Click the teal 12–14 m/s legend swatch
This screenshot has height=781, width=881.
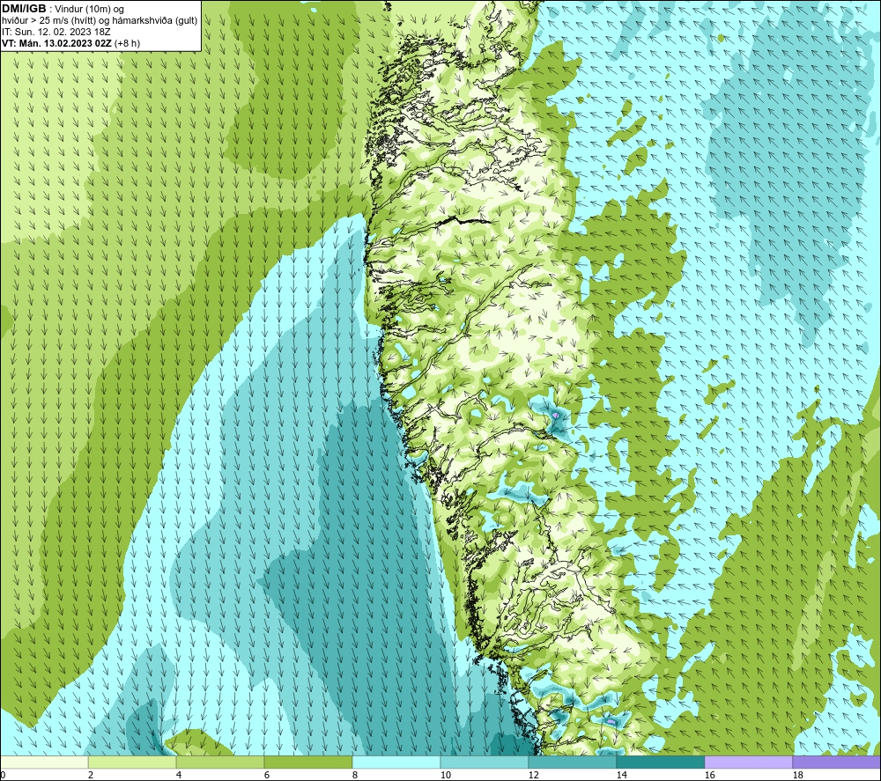tap(572, 763)
